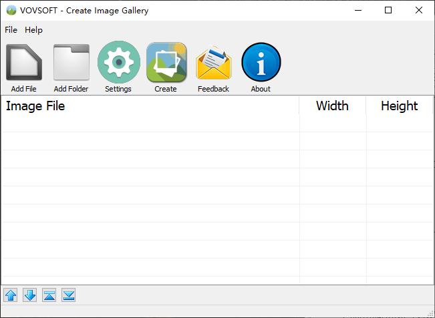Open the File menu
This screenshot has width=435, height=318.
point(11,29)
